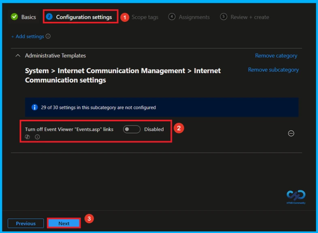This screenshot has height=233, width=318.
Task: Click the Add settings link
Action: tap(28, 36)
